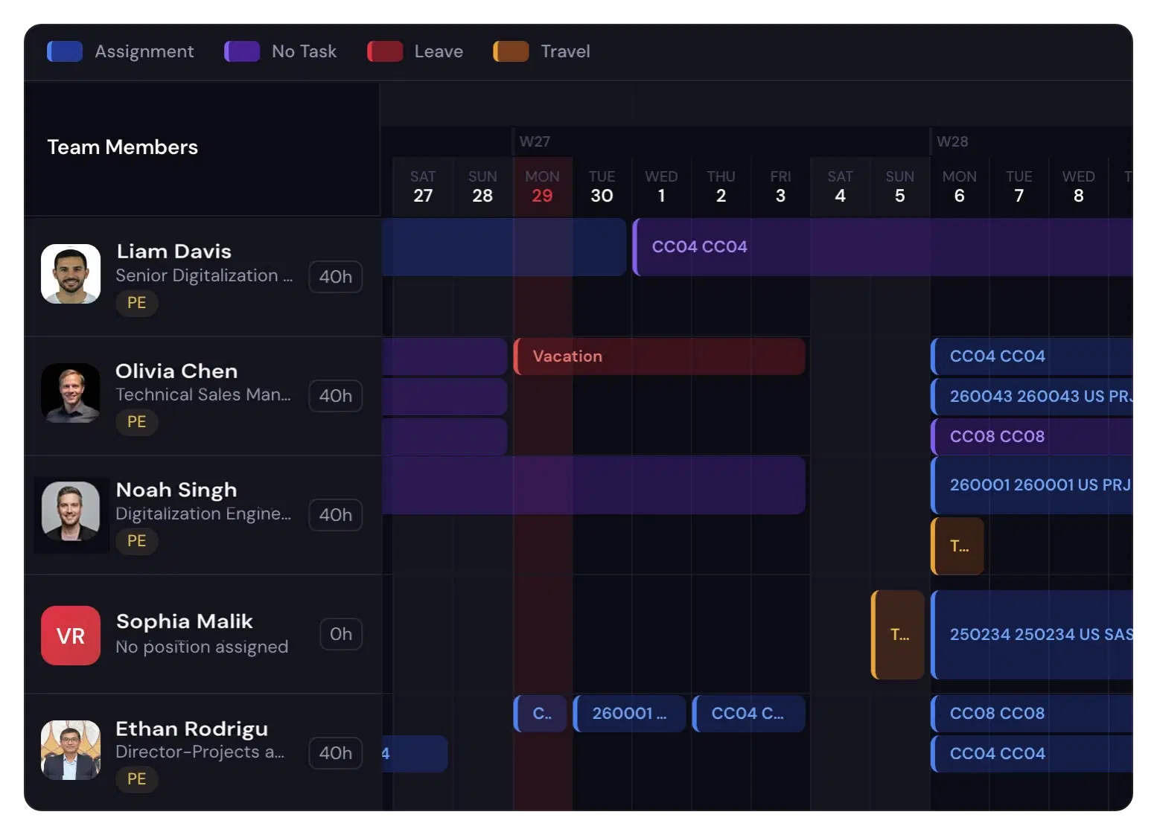The height and width of the screenshot is (835, 1157).
Task: Open Ethan Rodrigu's truncated 260001 block
Action: [629, 714]
